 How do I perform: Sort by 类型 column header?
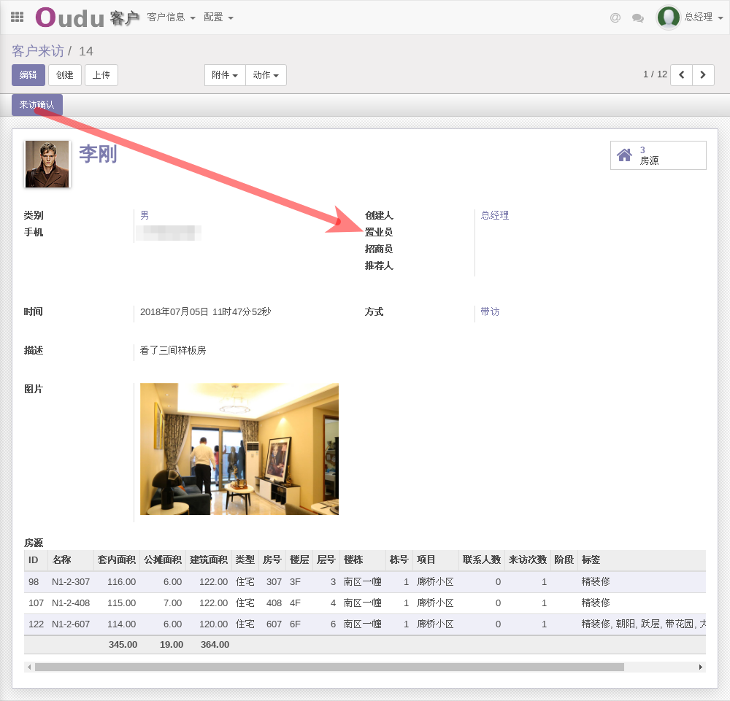tap(245, 559)
